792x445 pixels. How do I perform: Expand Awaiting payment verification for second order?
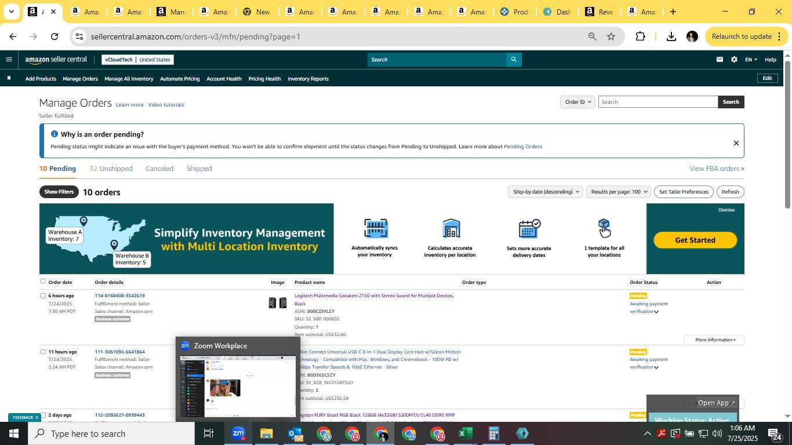point(656,367)
